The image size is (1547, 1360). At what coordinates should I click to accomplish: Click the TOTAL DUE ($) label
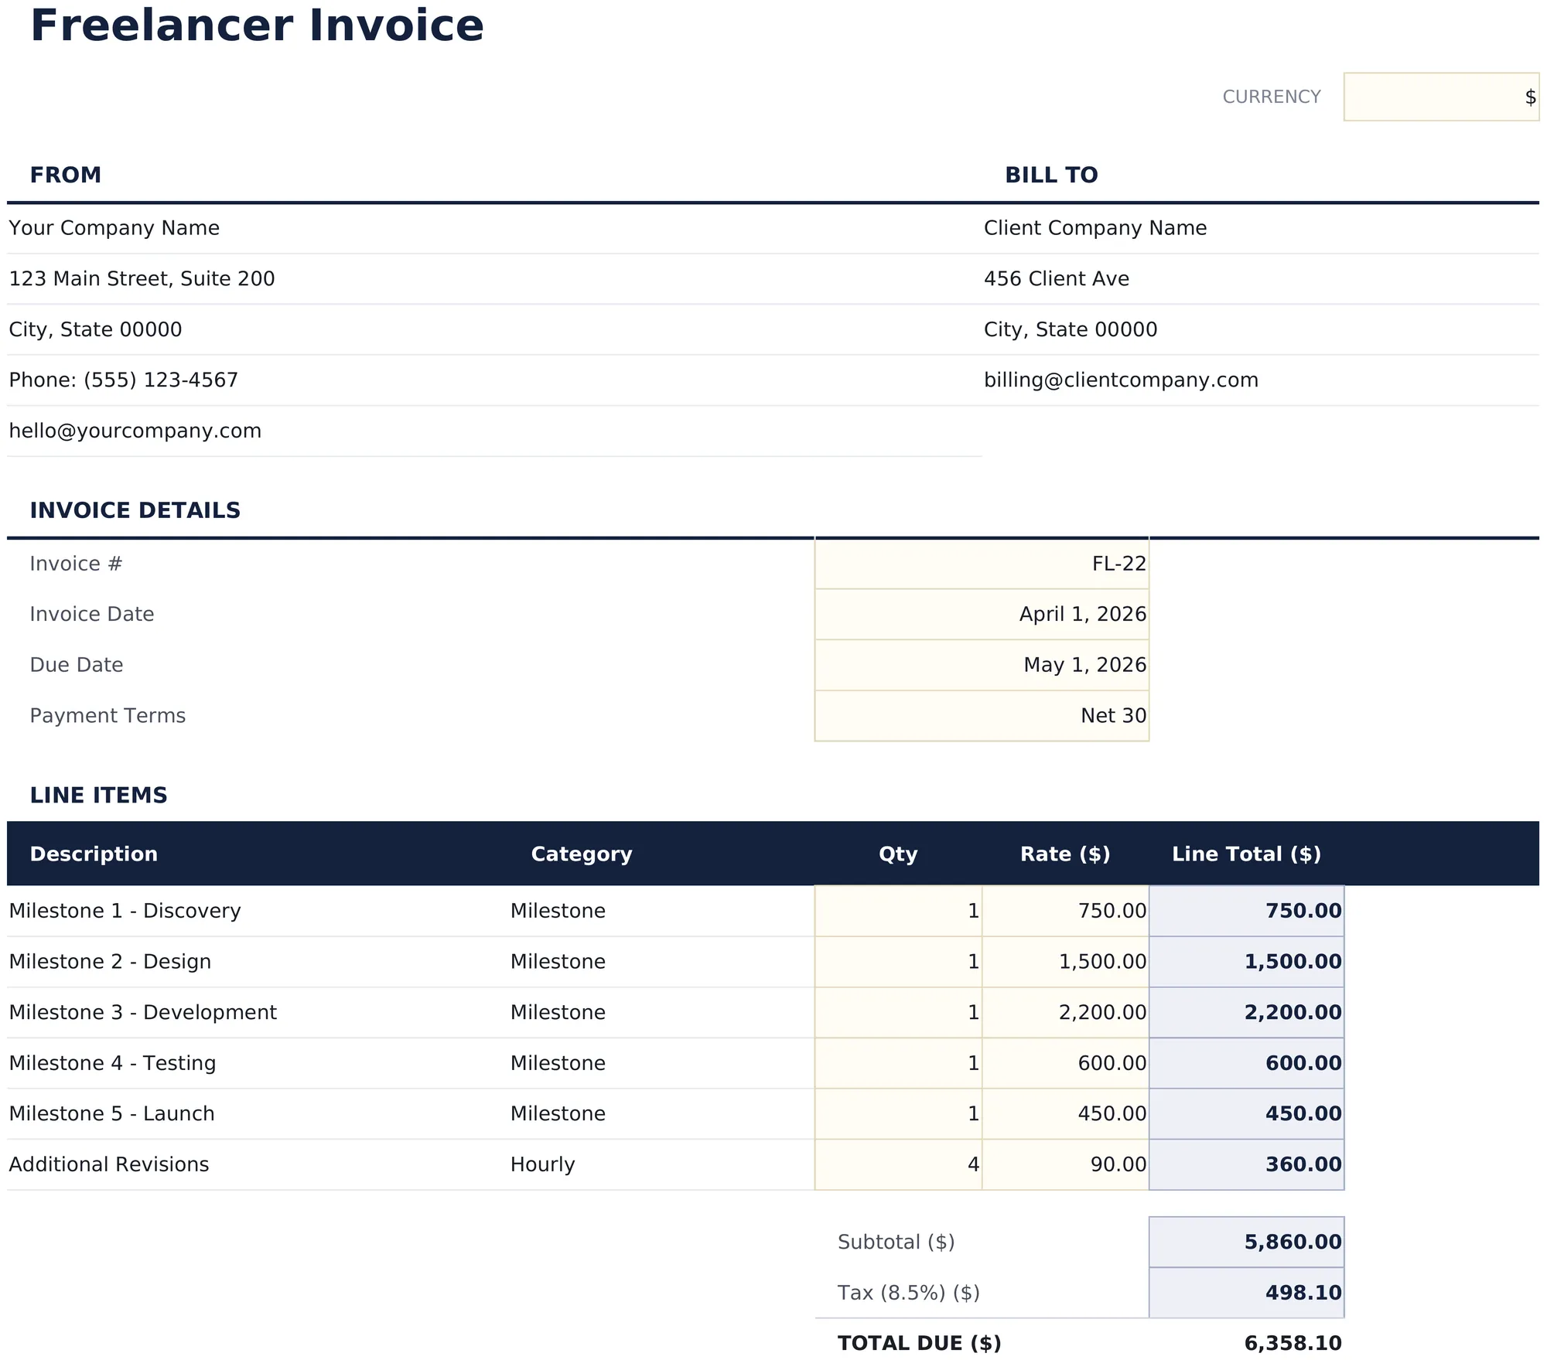click(919, 1343)
